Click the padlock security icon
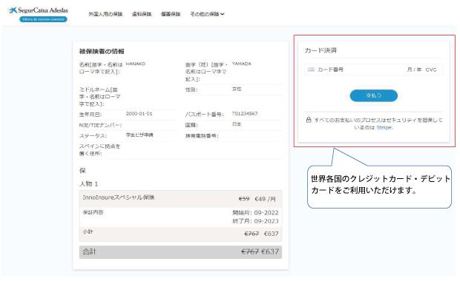This screenshot has width=460, height=281. (309, 120)
